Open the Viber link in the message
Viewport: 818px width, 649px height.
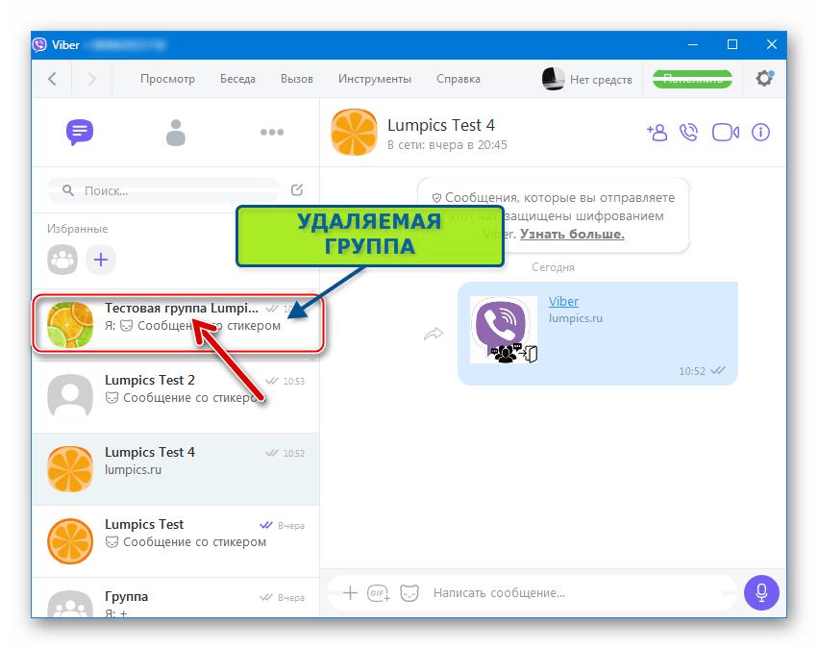[x=563, y=302]
